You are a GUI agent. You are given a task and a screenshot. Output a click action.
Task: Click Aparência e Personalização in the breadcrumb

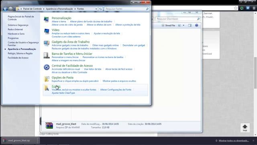[x=59, y=9]
